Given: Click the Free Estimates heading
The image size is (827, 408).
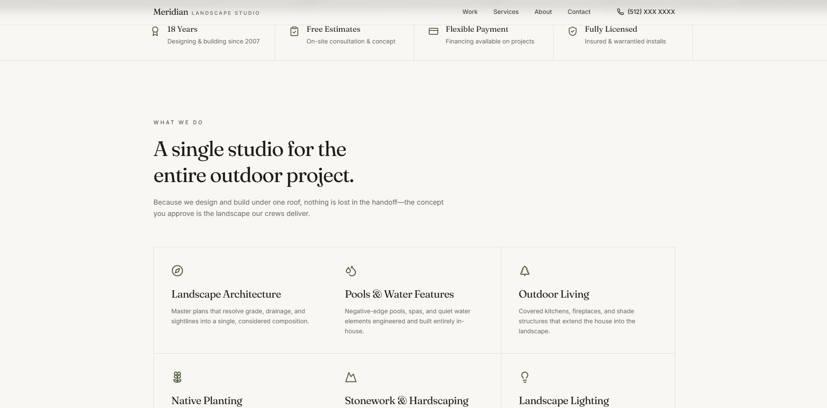Looking at the screenshot, I should (x=333, y=29).
